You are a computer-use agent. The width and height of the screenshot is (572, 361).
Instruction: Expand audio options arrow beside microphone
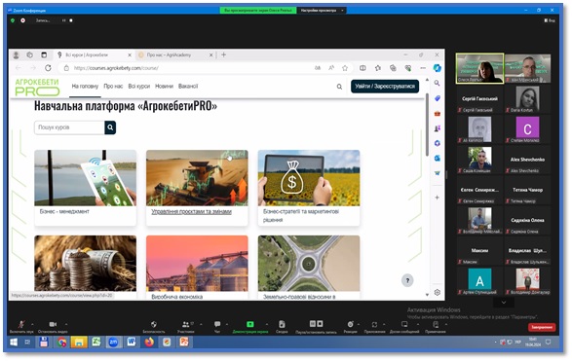pos(32,324)
